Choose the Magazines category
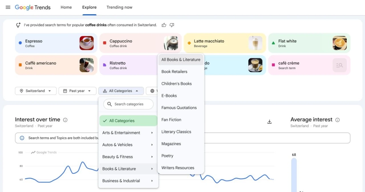Image resolution: width=365 pixels, height=192 pixels. 181,144
